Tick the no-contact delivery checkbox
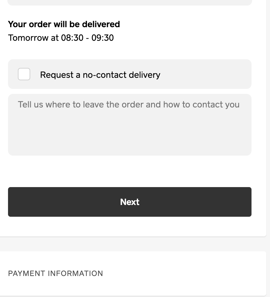The image size is (270, 297). pyautogui.click(x=24, y=74)
